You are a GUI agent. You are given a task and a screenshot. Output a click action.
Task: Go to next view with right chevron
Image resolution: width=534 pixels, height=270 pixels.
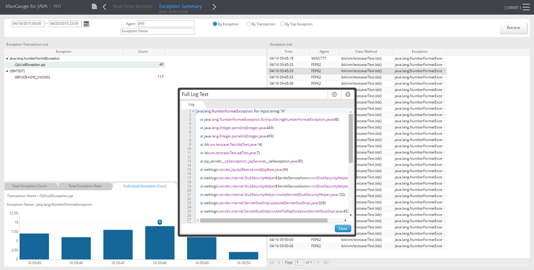[x=214, y=7]
